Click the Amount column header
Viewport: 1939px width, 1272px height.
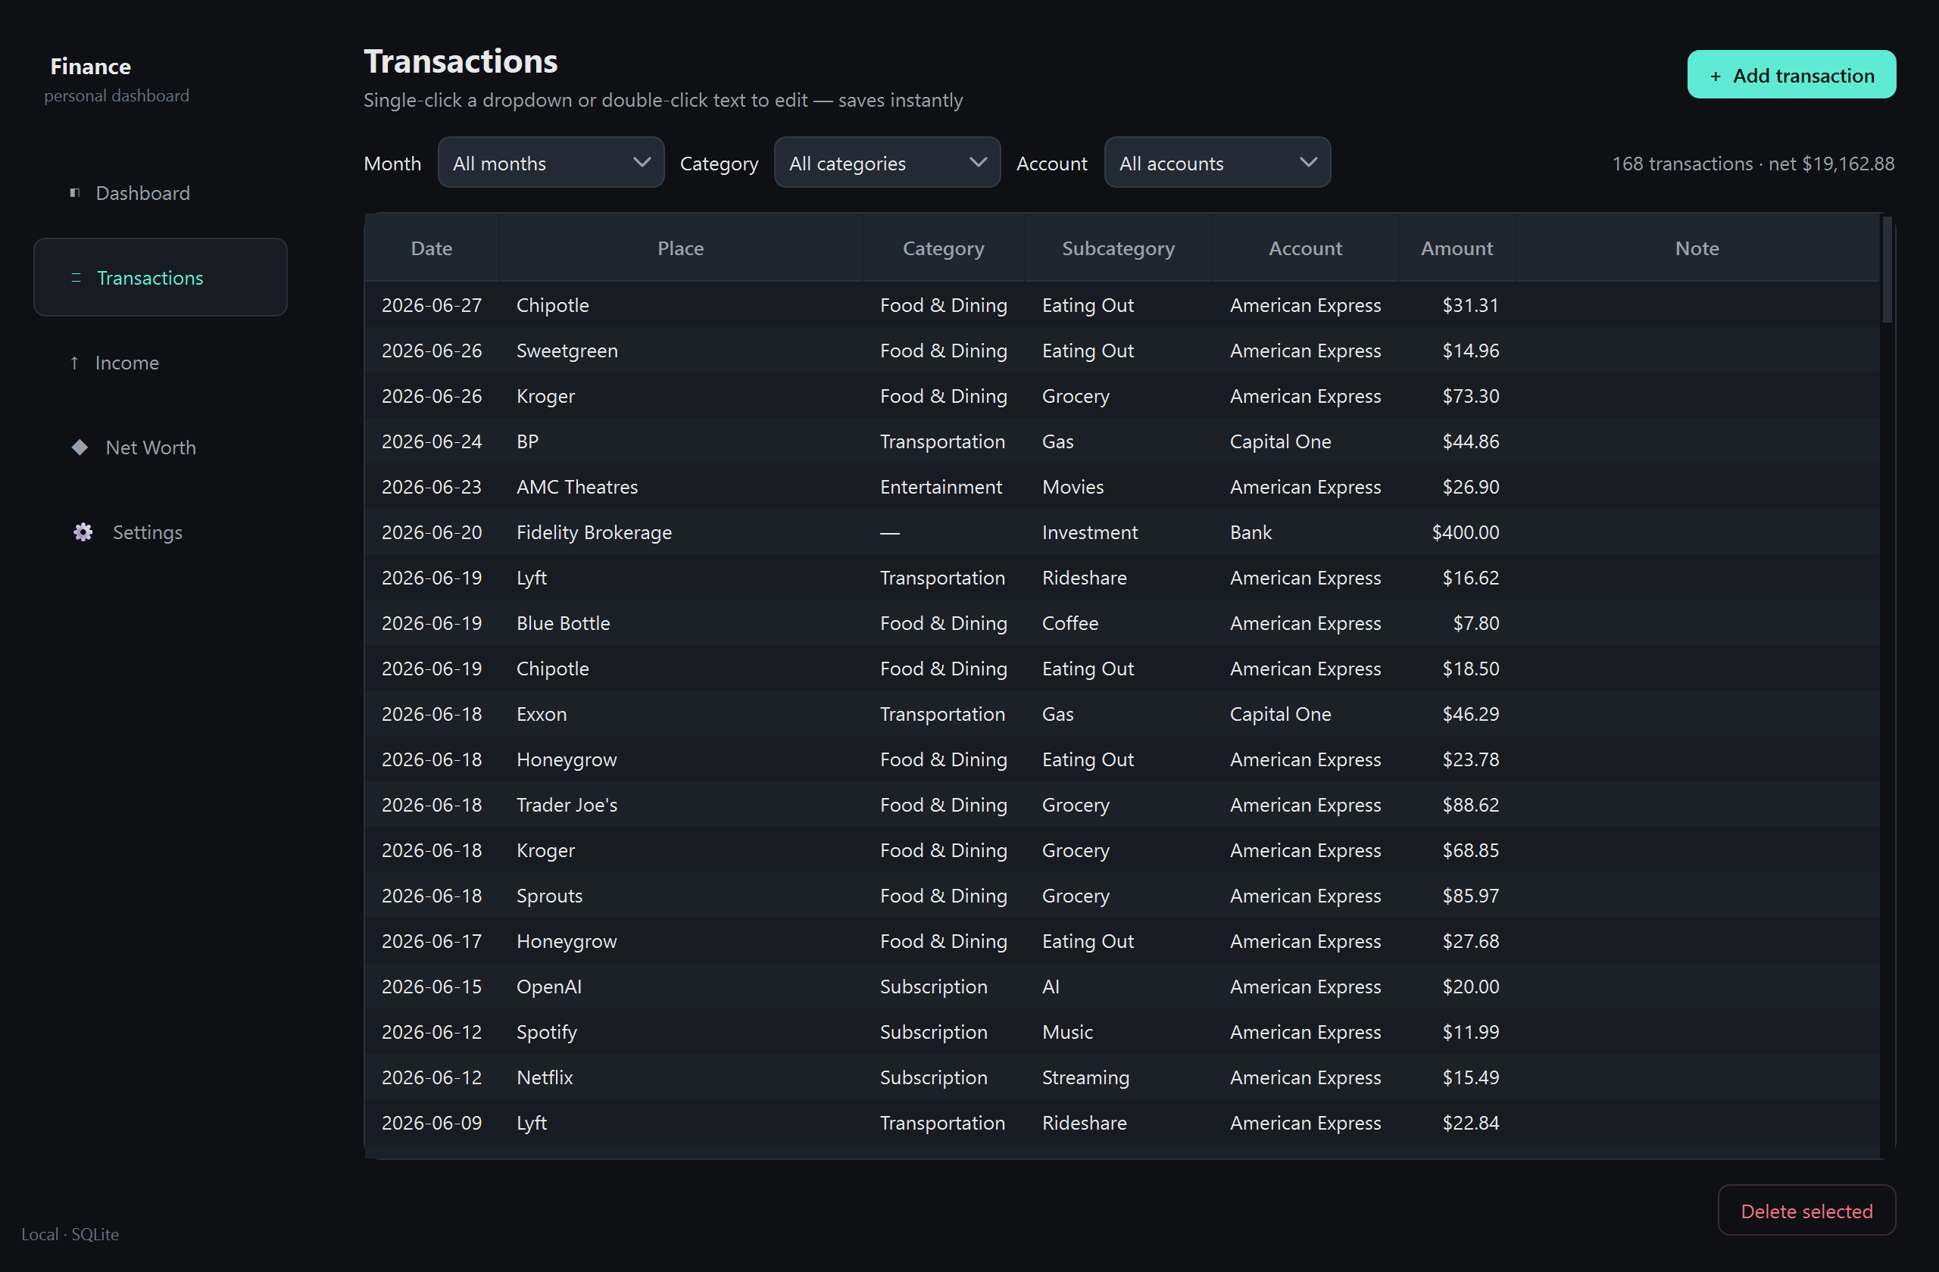point(1457,248)
